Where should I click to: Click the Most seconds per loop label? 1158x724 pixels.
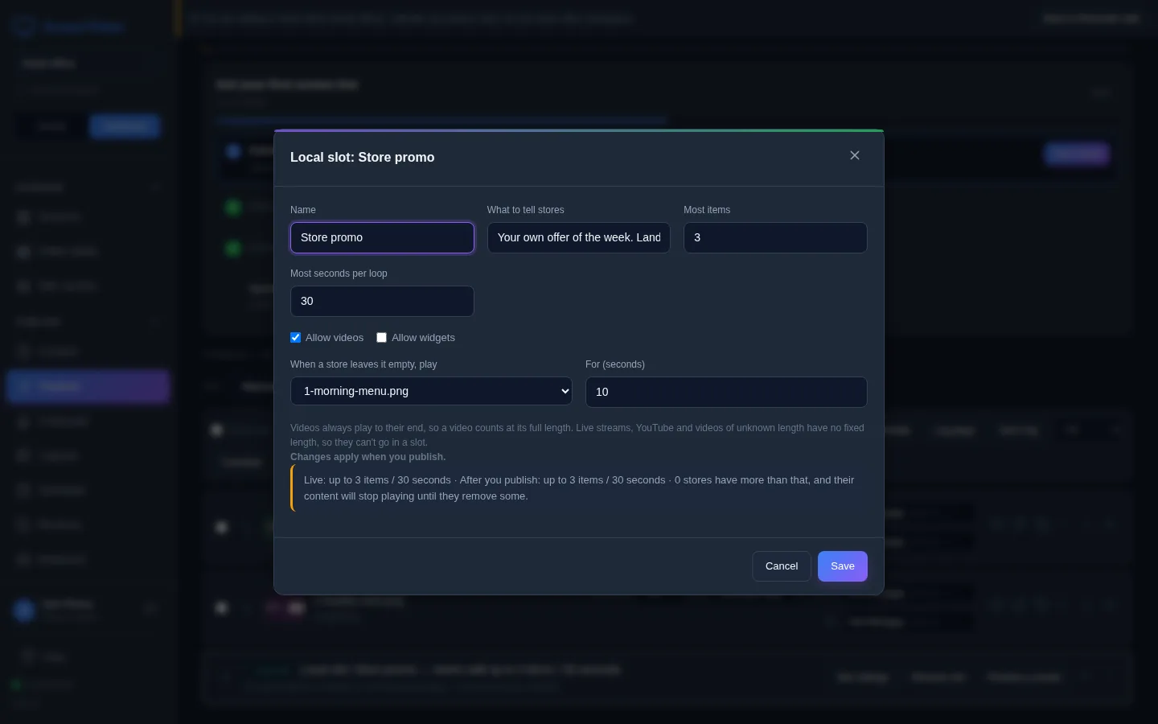point(339,274)
